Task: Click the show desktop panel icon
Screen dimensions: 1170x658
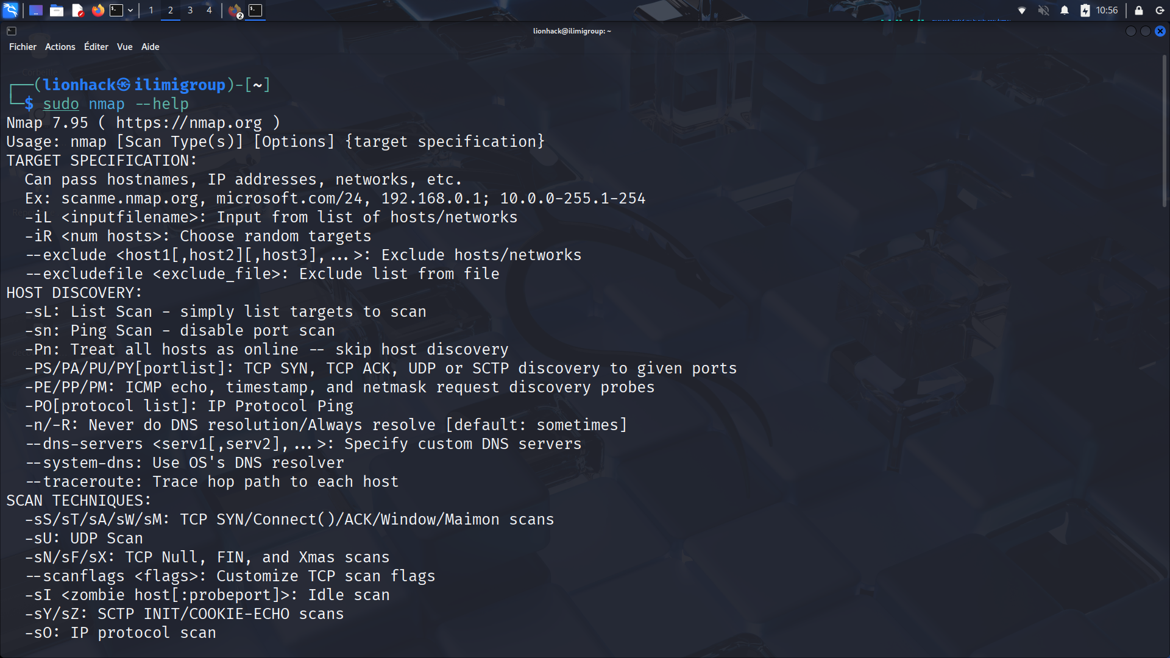Action: (36, 10)
